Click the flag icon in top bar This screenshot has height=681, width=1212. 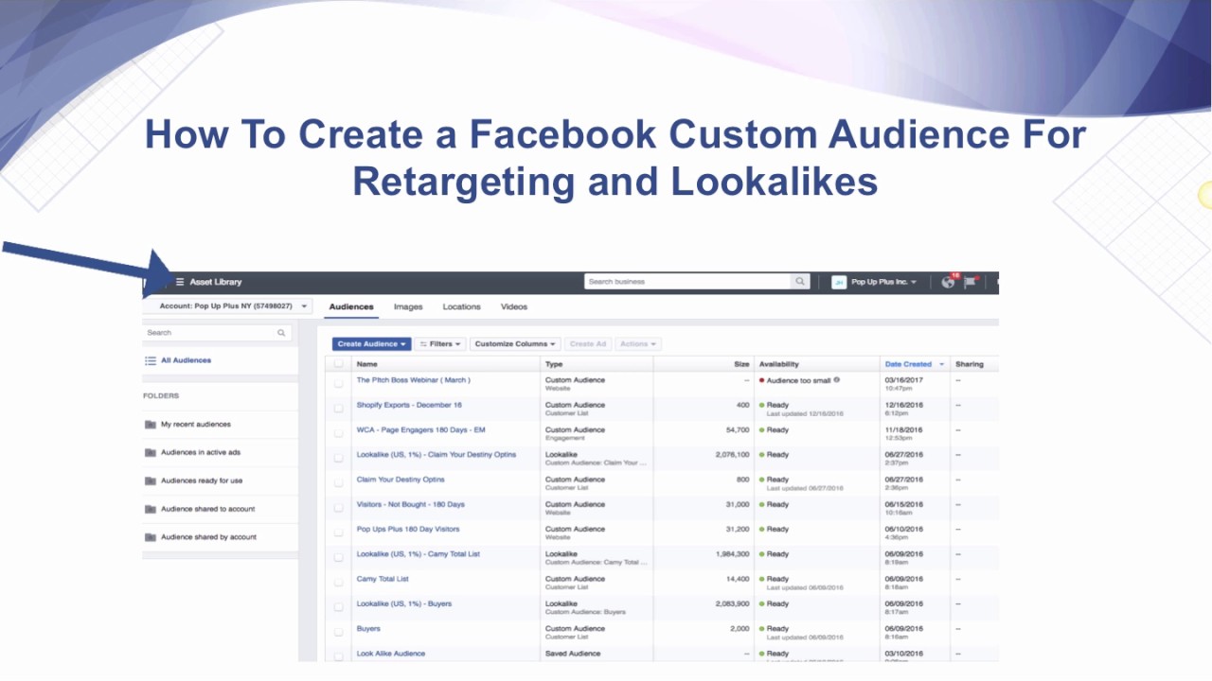point(970,282)
